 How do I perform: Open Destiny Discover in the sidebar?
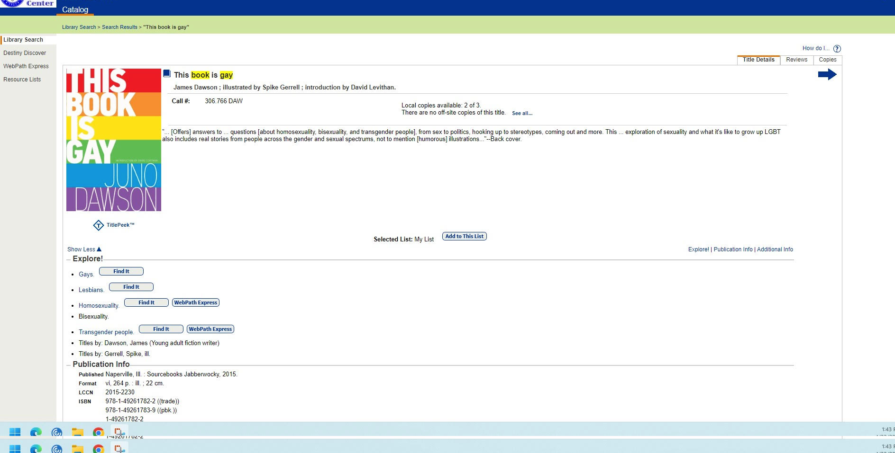[25, 53]
